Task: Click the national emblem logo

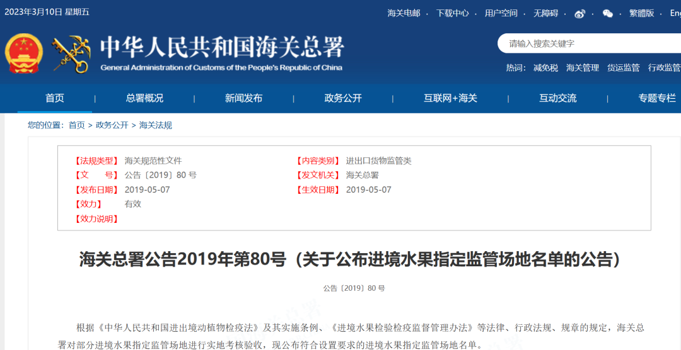Action: (x=24, y=54)
